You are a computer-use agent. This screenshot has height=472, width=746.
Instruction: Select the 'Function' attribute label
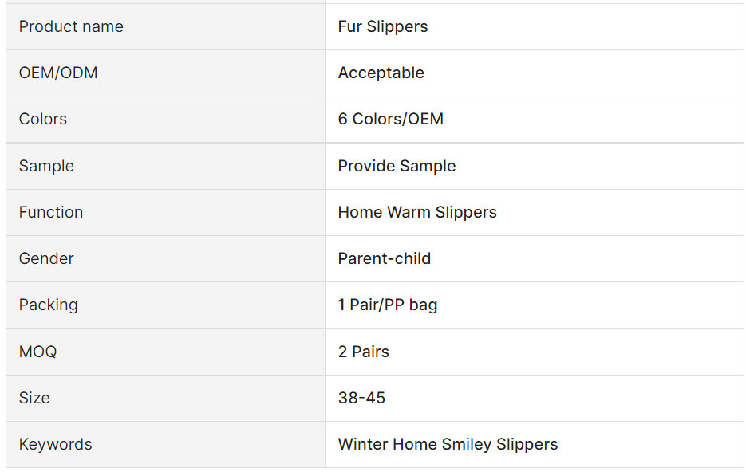click(51, 212)
